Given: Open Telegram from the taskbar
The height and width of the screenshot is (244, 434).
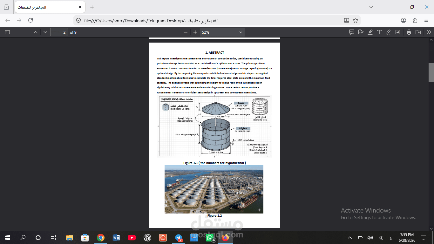Looking at the screenshot, I should (179, 238).
